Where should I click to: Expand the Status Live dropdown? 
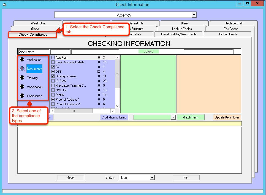(x=152, y=178)
